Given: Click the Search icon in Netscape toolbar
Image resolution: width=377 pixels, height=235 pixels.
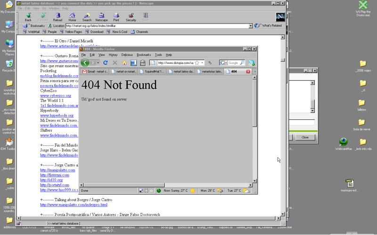Looking at the screenshot, I should [x=87, y=17].
